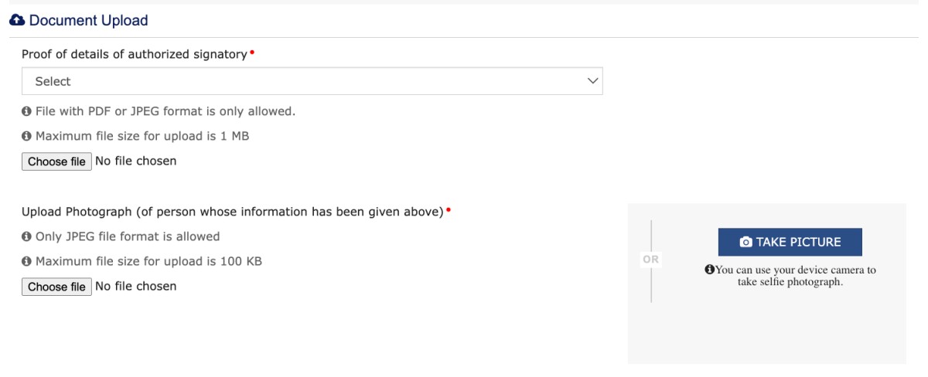This screenshot has width=928, height=377.
Task: Click 'No file chosen' beside signatory proof upload
Action: [x=135, y=161]
